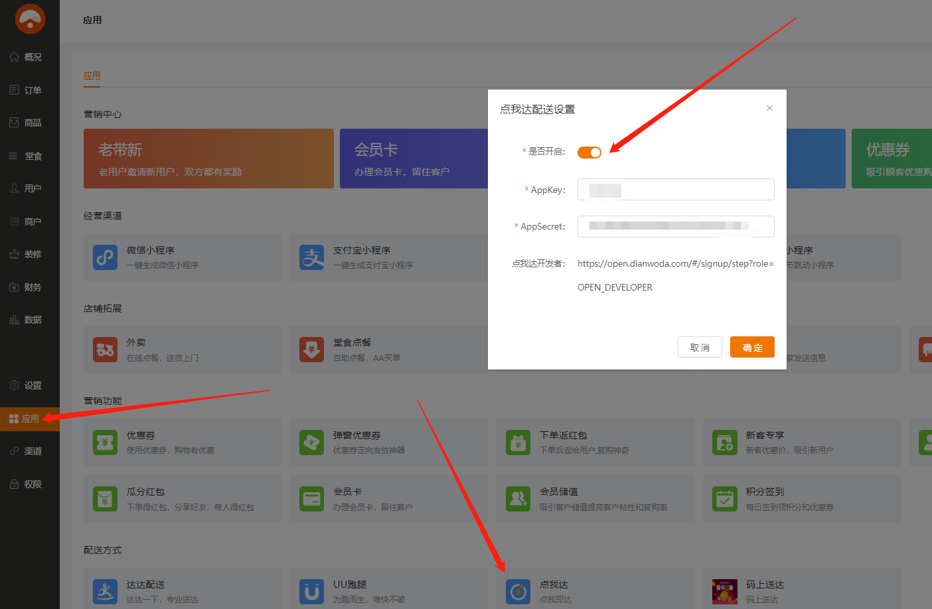Image resolution: width=932 pixels, height=609 pixels.
Task: Click the UU跑腿 icon
Action: 311,591
